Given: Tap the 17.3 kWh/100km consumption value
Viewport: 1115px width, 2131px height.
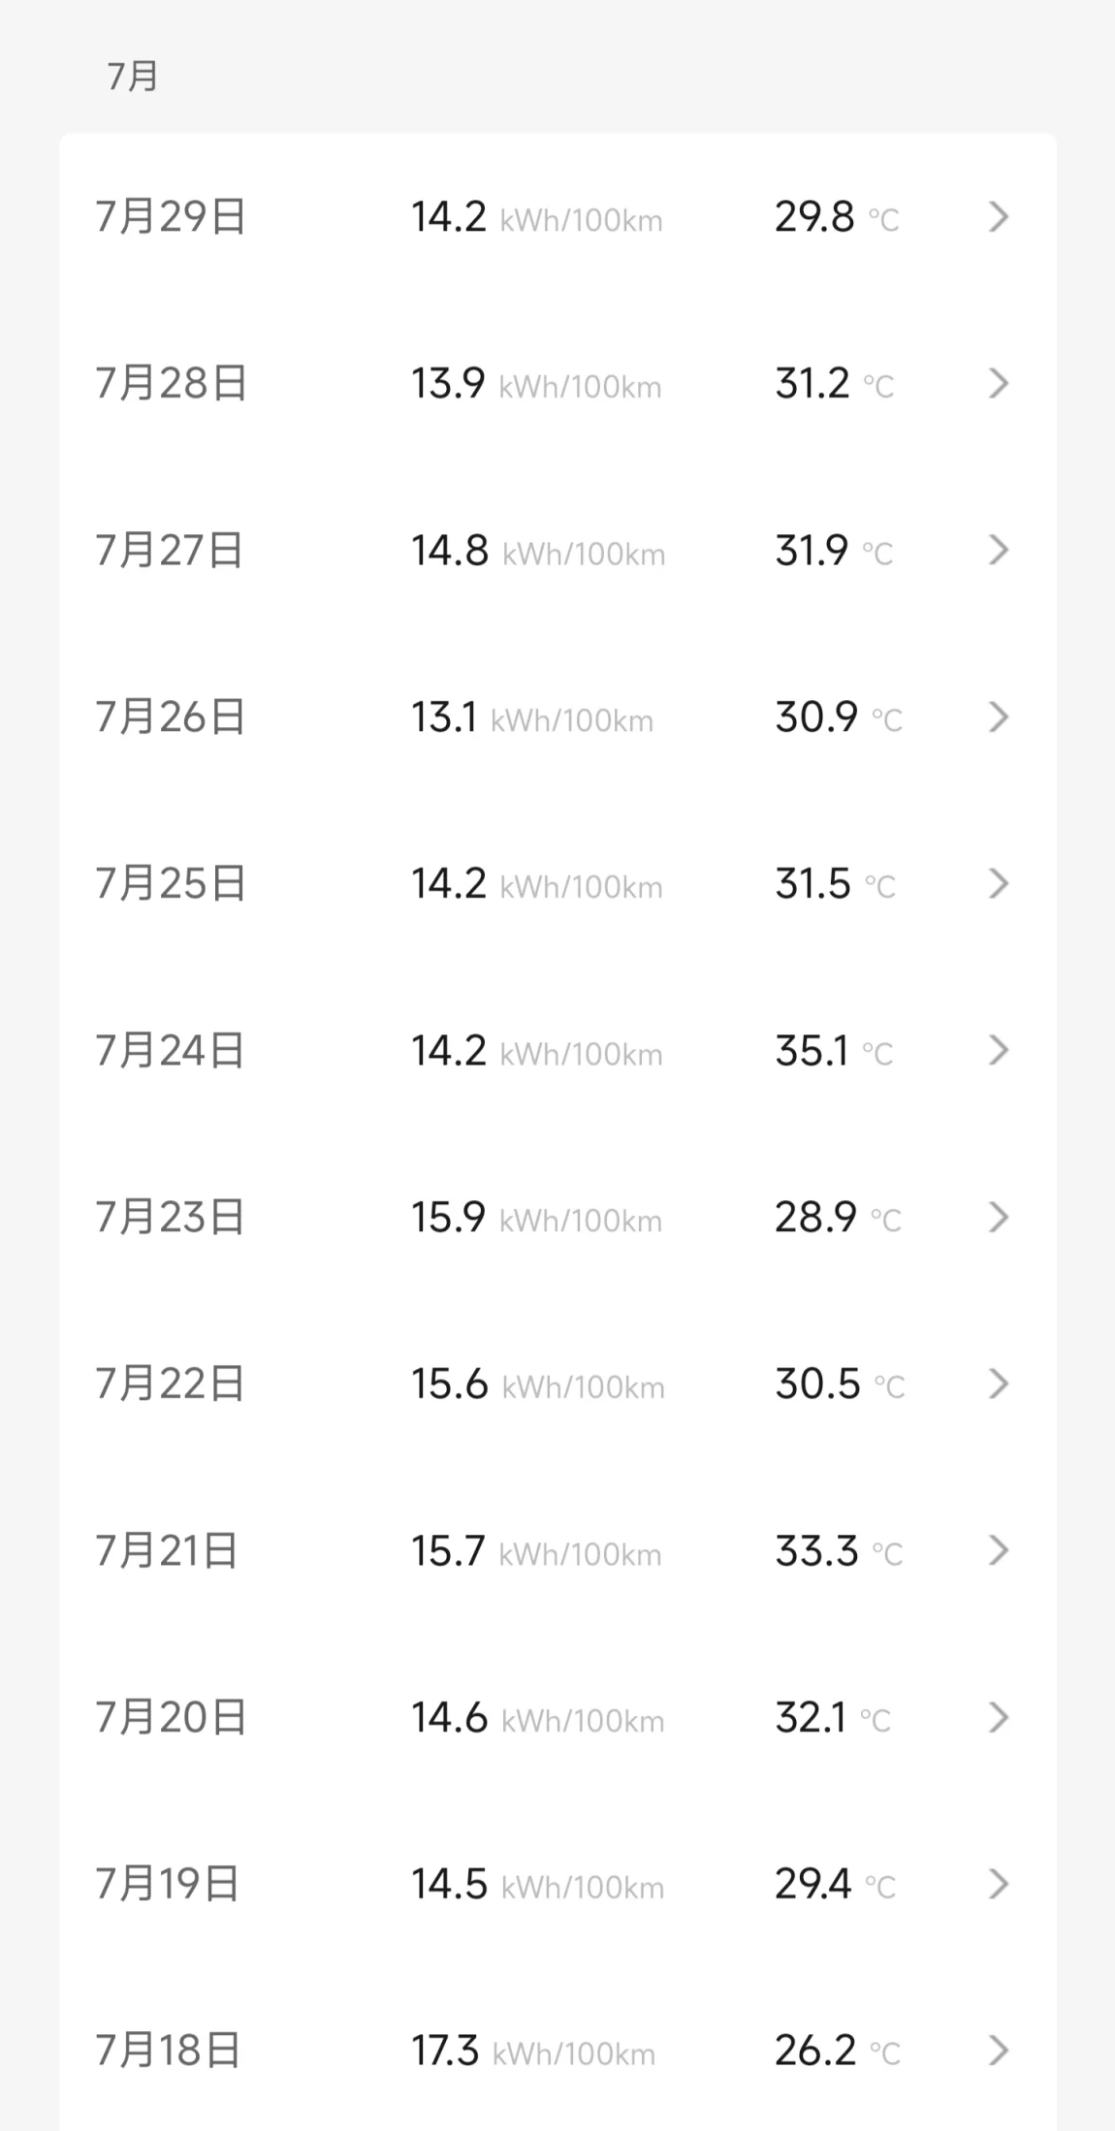Looking at the screenshot, I should (x=533, y=2051).
